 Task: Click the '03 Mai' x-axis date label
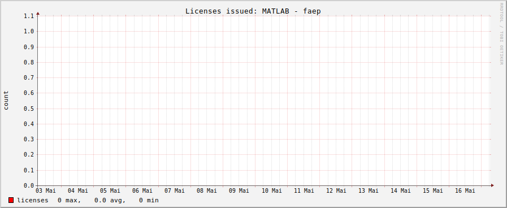[x=46, y=190]
